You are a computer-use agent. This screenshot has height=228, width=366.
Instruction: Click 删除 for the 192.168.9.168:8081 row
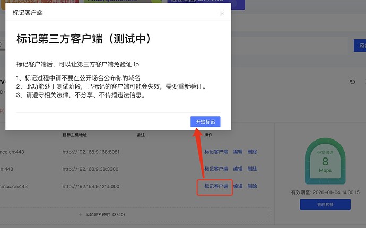[252, 152]
